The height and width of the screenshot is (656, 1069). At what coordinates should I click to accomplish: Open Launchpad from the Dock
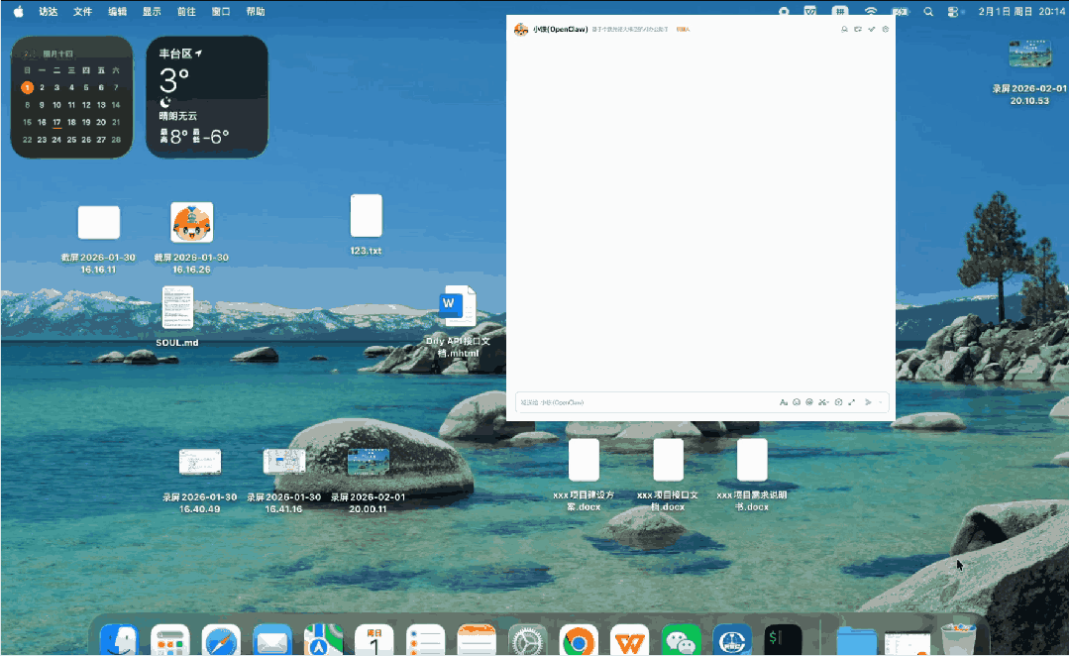coord(169,641)
